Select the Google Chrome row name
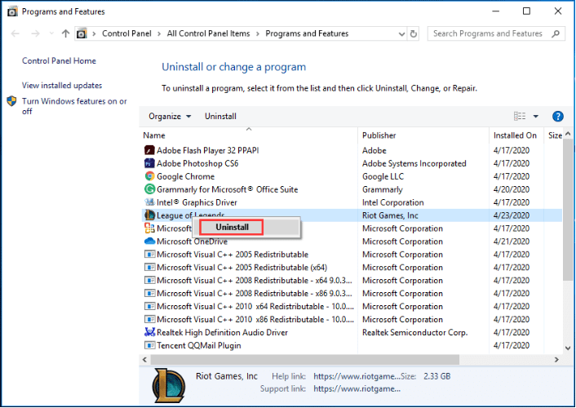576x408 pixels. [185, 176]
